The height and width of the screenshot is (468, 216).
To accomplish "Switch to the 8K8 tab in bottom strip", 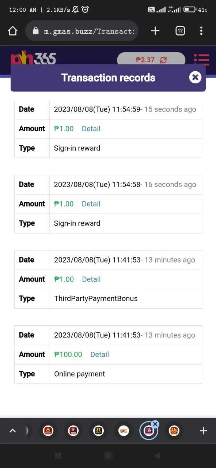I will point(124,431).
